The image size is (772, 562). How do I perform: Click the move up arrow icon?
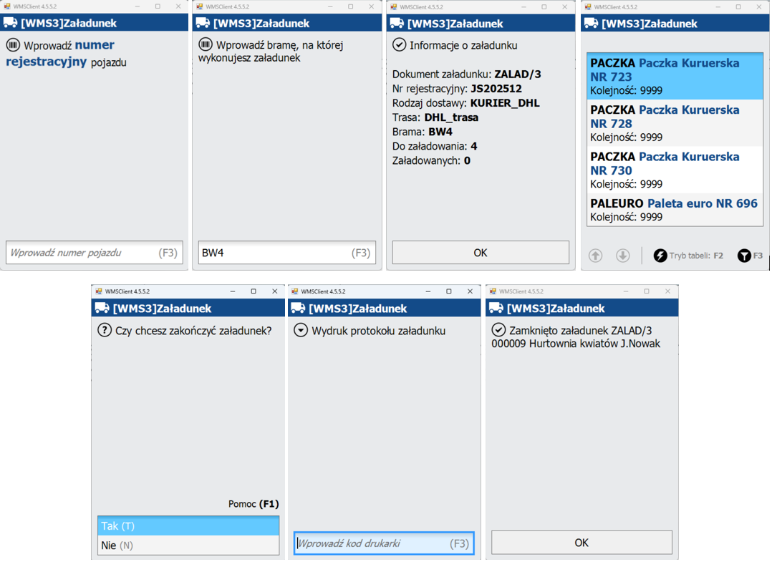coord(596,256)
